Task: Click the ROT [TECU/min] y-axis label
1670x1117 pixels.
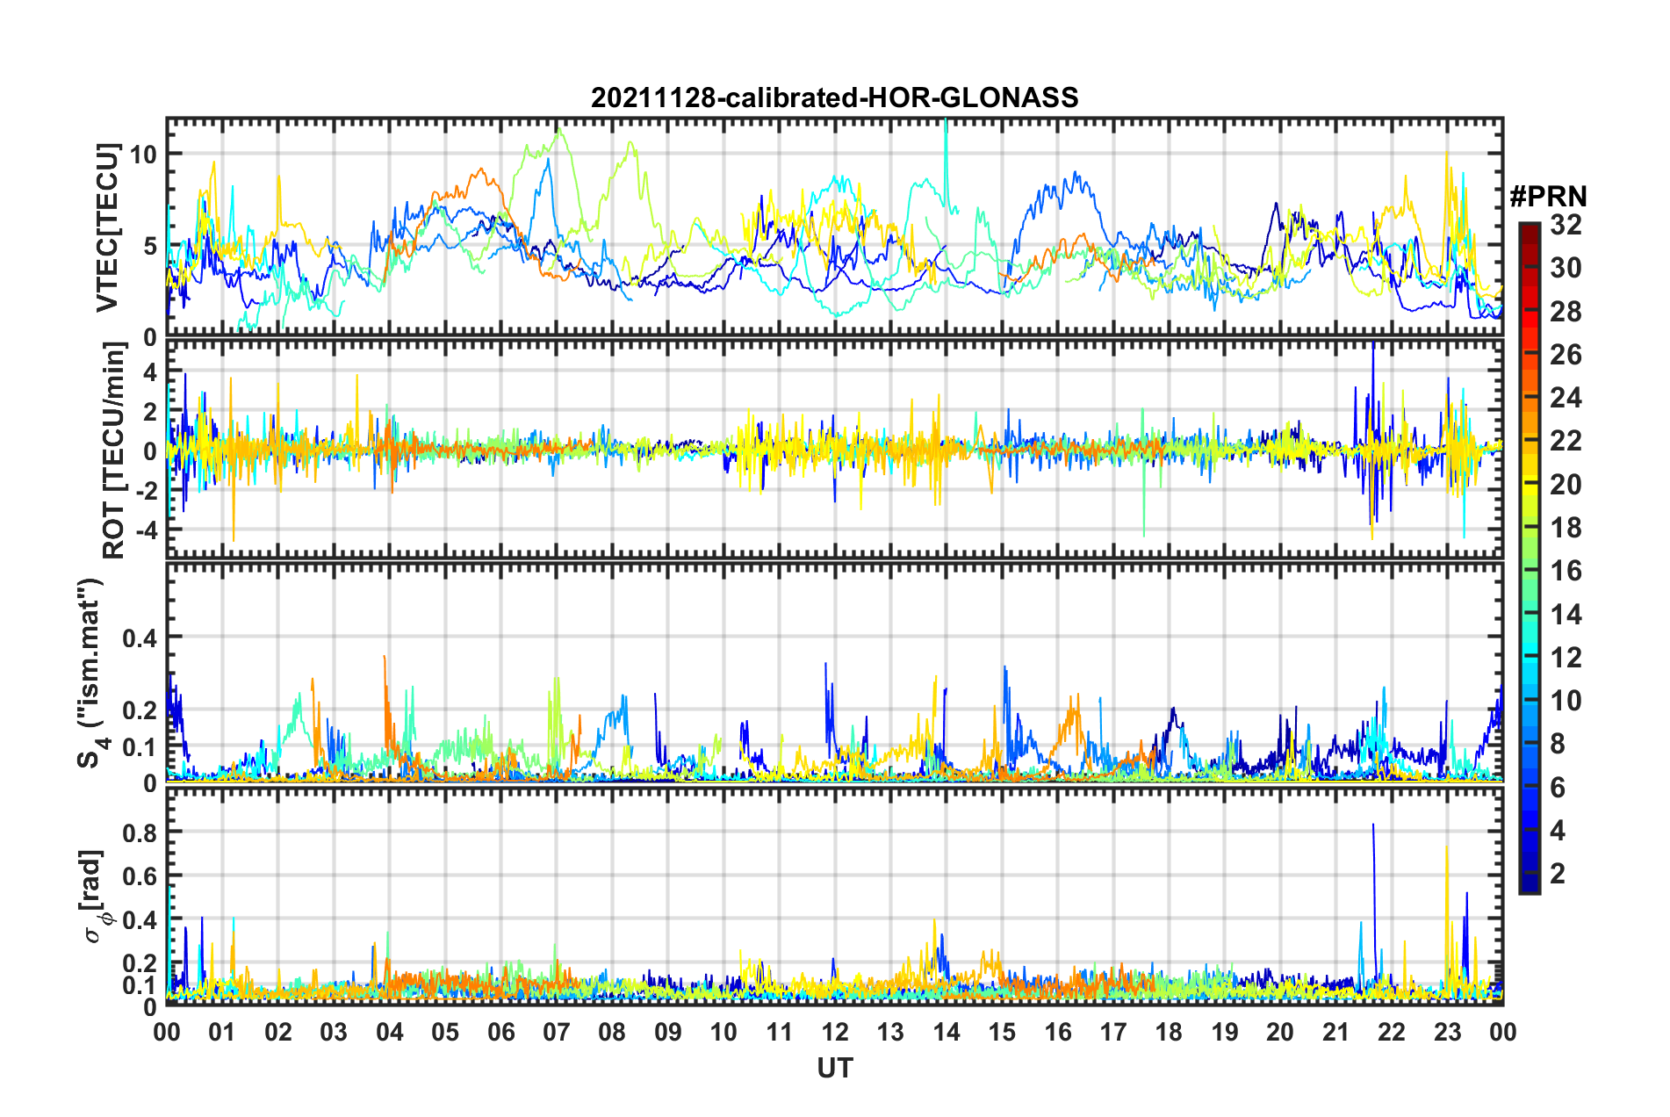Action: click(x=114, y=450)
